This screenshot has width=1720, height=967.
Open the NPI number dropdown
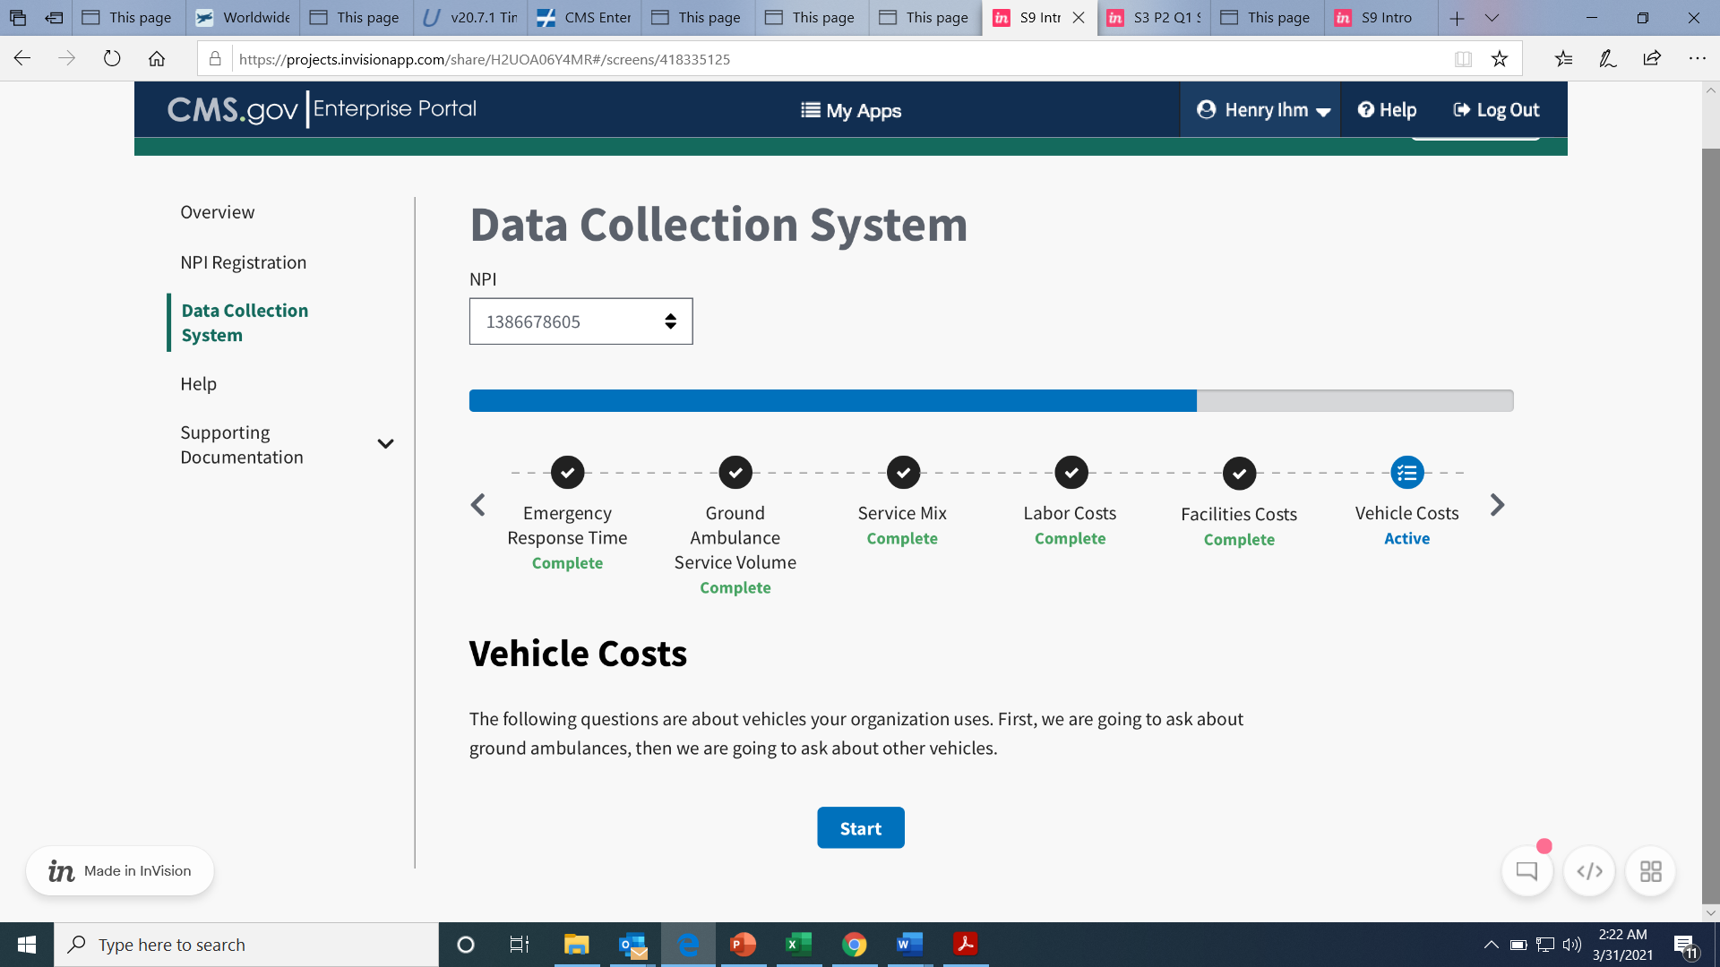tap(580, 321)
